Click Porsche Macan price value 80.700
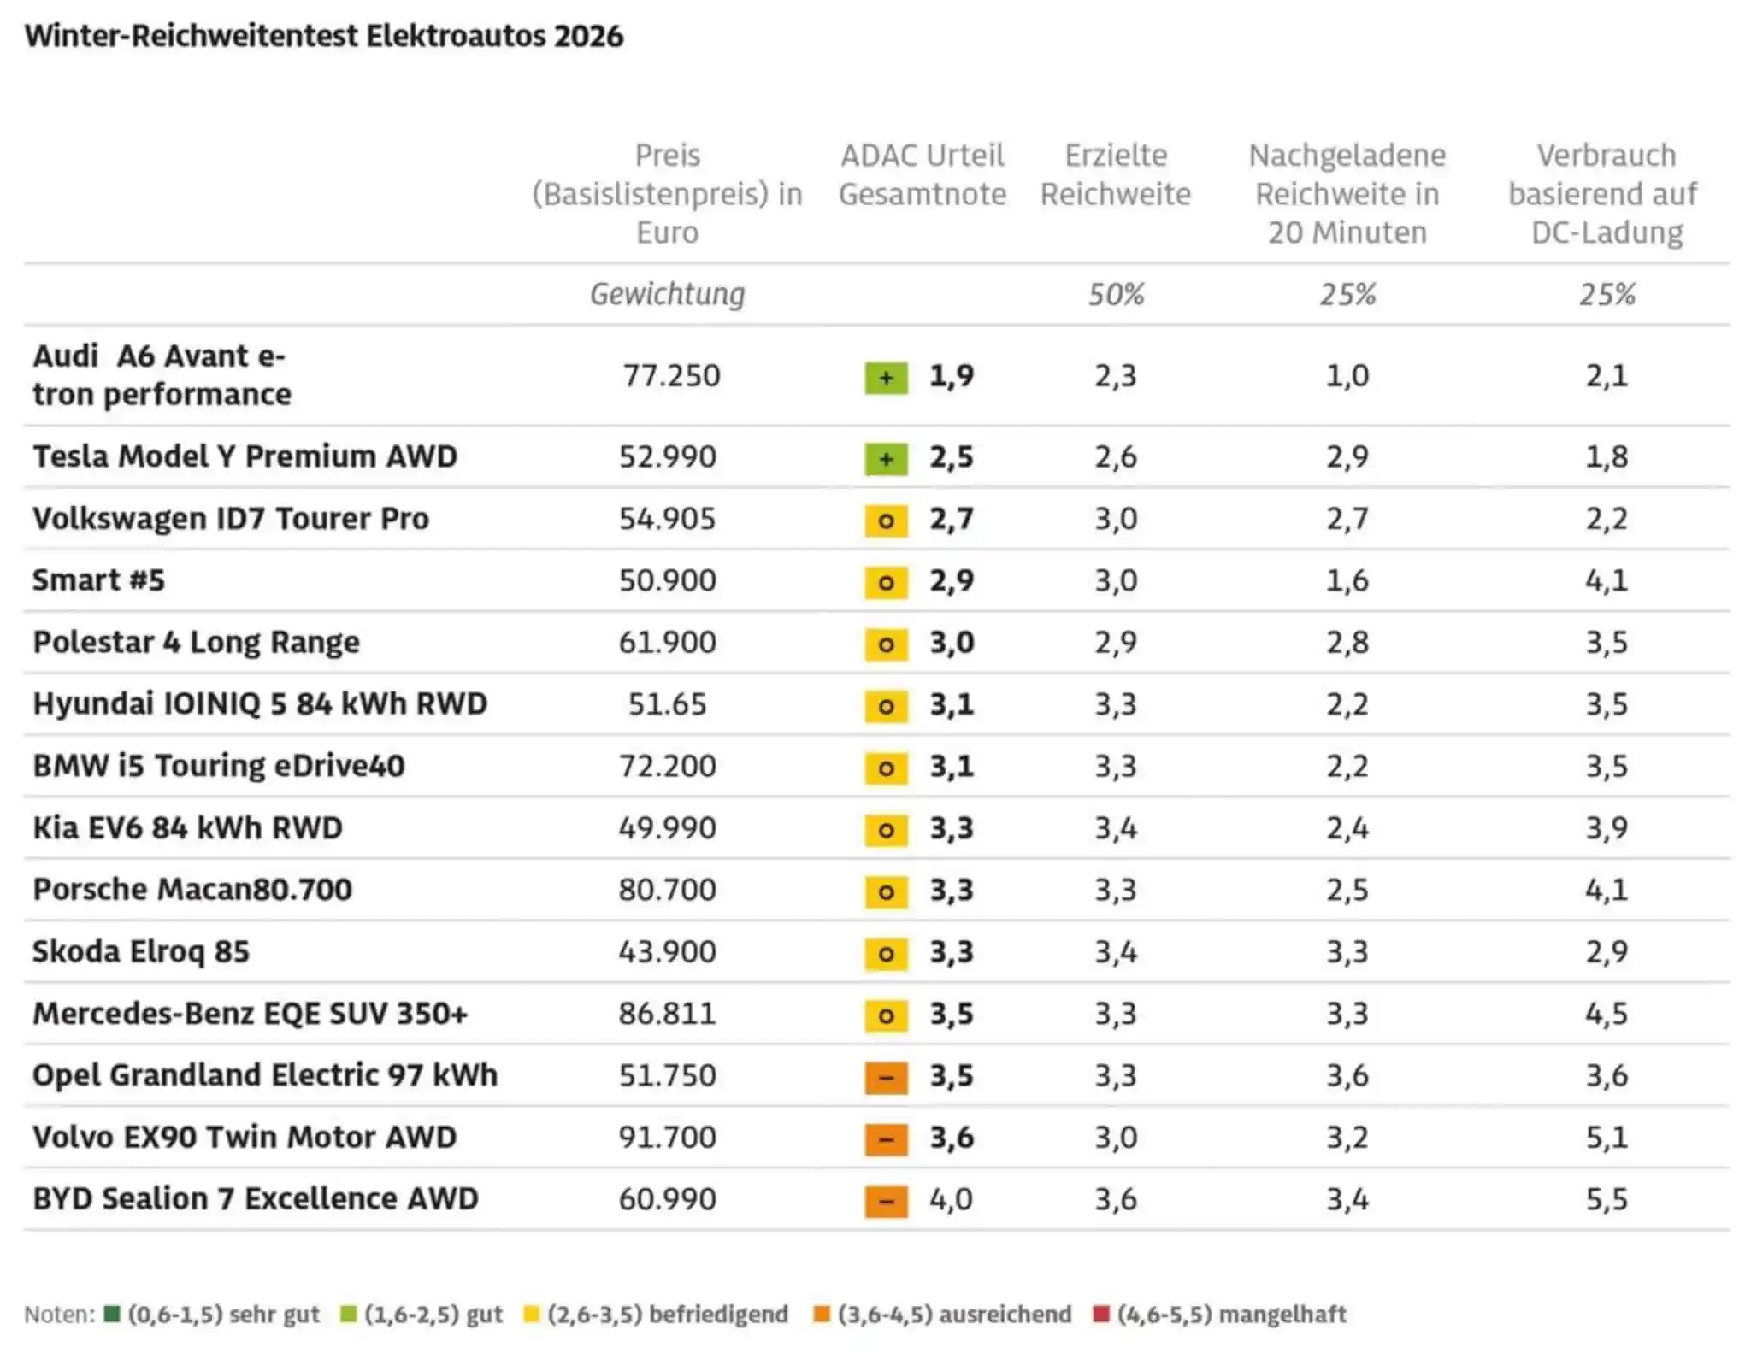The width and height of the screenshot is (1751, 1365). point(667,891)
